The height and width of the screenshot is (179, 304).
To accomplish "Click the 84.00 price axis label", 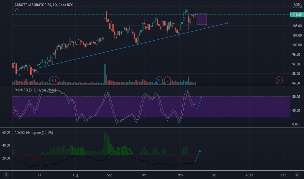I will [x=297, y=83].
